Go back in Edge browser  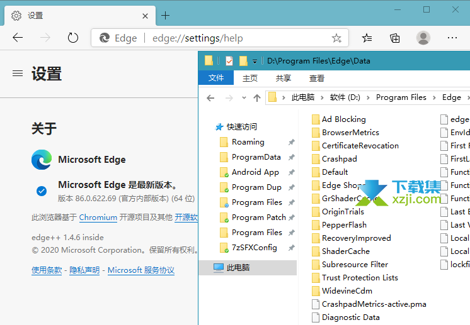coord(18,38)
